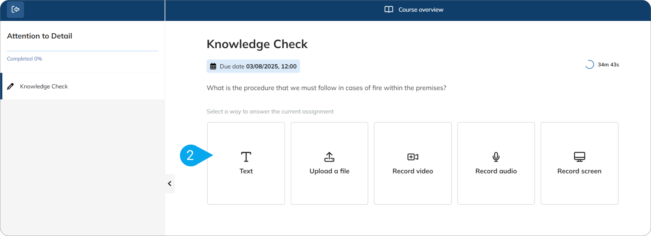Click the Record video camera icon
This screenshot has height=236, width=651.
[x=413, y=157]
